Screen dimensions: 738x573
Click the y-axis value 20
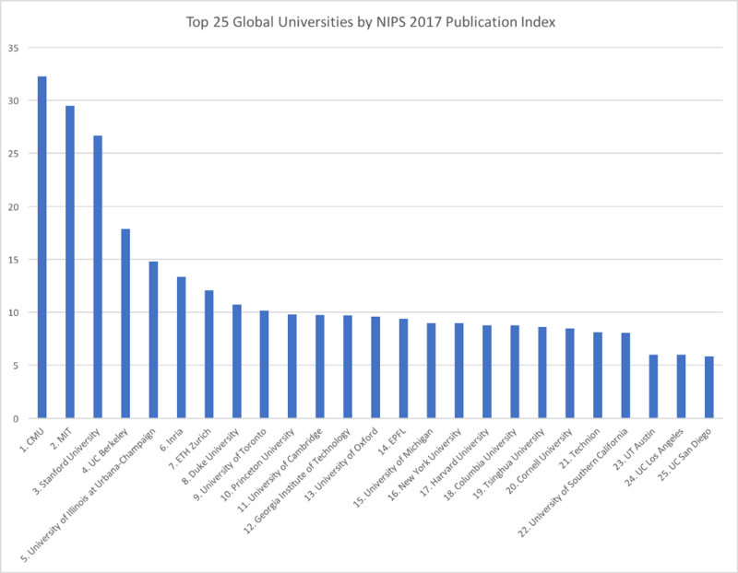click(x=13, y=207)
